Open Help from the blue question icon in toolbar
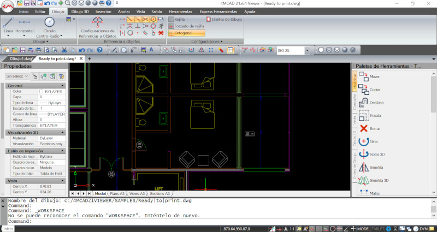The height and width of the screenshot is (232, 437). tap(100, 50)
